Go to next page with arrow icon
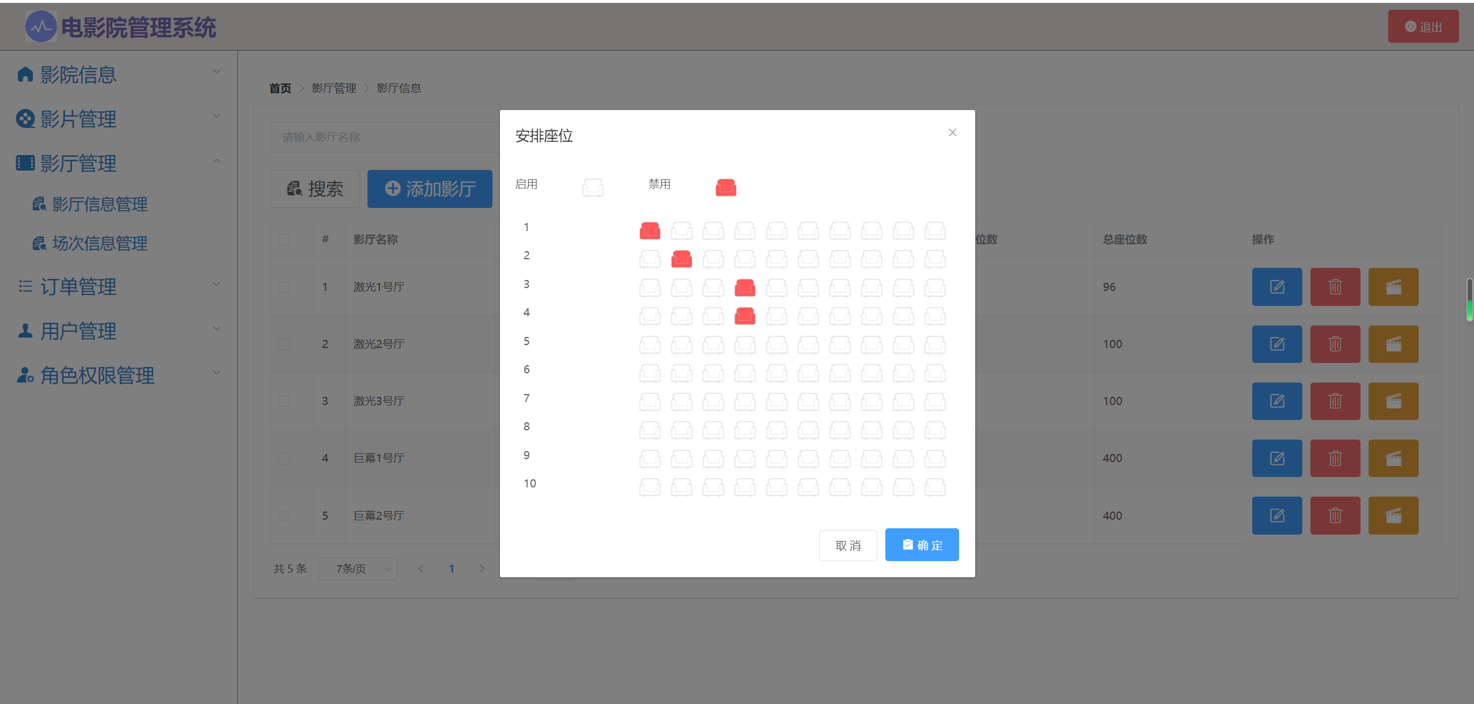Screen dimensions: 1474x704 point(482,569)
